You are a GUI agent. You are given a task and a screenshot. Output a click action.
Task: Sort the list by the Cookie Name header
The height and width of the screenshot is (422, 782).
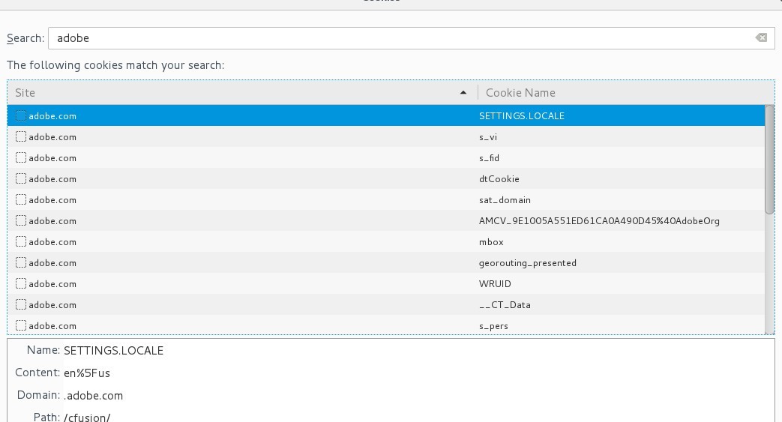pyautogui.click(x=520, y=93)
